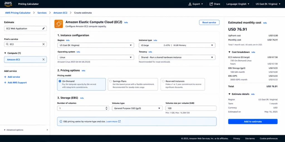This screenshot has height=142, width=285.
Task: Open the Language: English dropdown
Action: (238, 4)
